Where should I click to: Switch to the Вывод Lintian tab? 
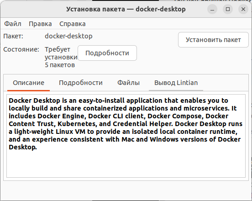176,83
